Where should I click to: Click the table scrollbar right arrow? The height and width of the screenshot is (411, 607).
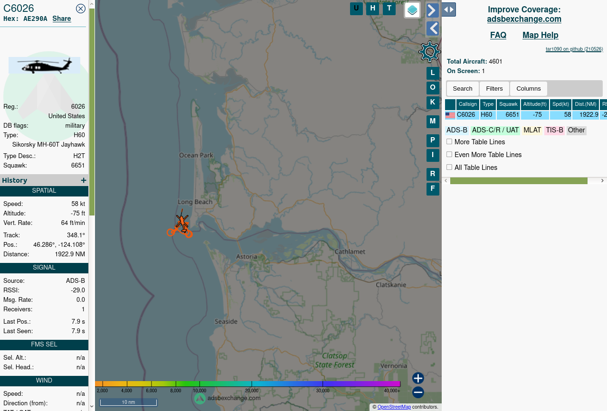(x=602, y=181)
